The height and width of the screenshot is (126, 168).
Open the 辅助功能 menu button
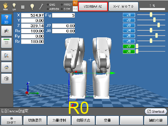(156, 120)
